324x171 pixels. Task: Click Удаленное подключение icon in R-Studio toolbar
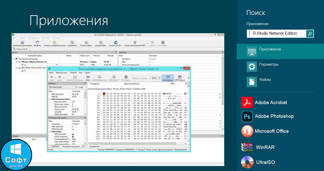click(22, 43)
